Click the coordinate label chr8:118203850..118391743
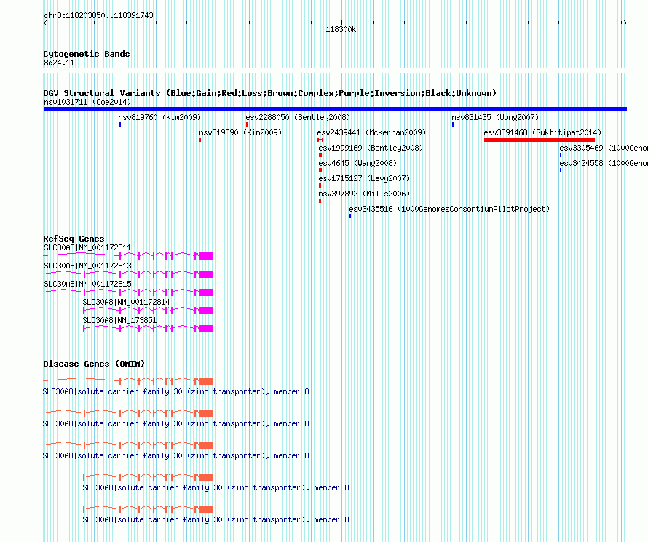Viewport: 648px width, 542px height. [98, 15]
